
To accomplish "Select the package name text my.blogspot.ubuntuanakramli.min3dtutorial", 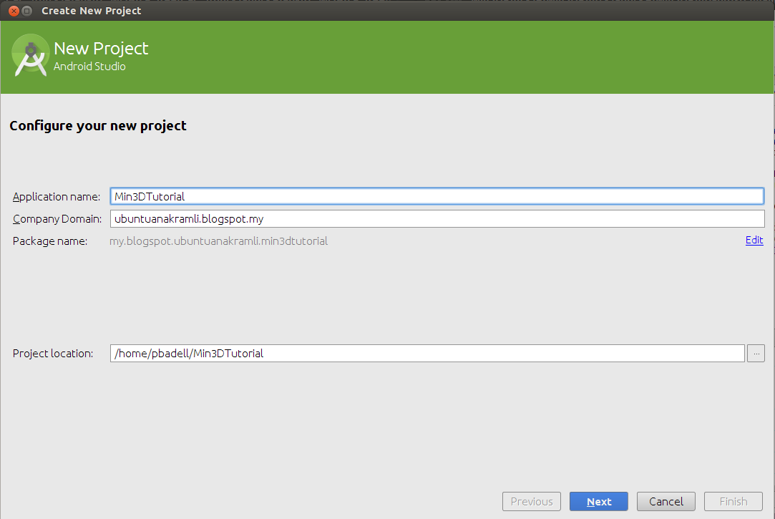I will coord(218,241).
